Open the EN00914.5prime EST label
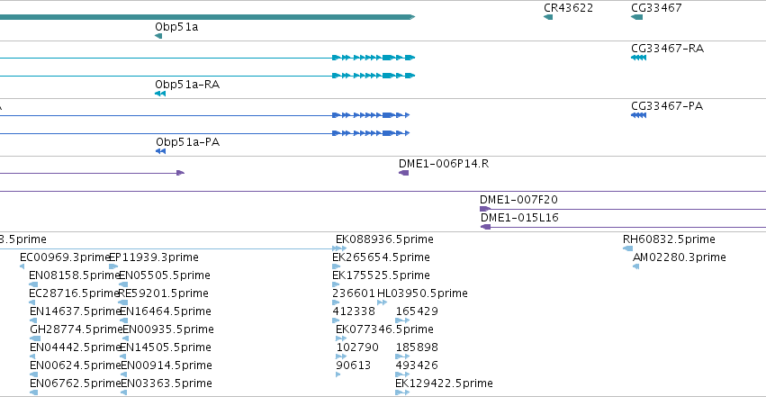This screenshot has height=397, width=766. 167,365
